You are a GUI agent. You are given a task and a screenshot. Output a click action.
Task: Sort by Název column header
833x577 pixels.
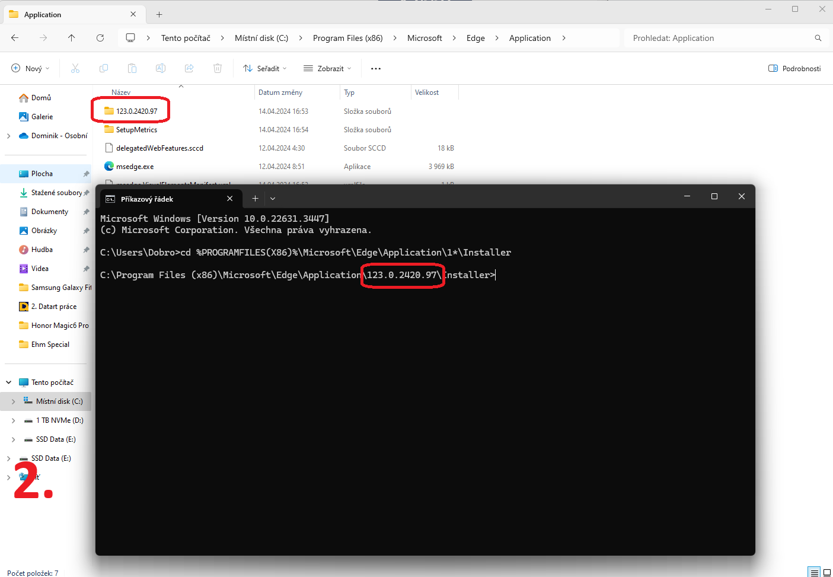pyautogui.click(x=121, y=93)
